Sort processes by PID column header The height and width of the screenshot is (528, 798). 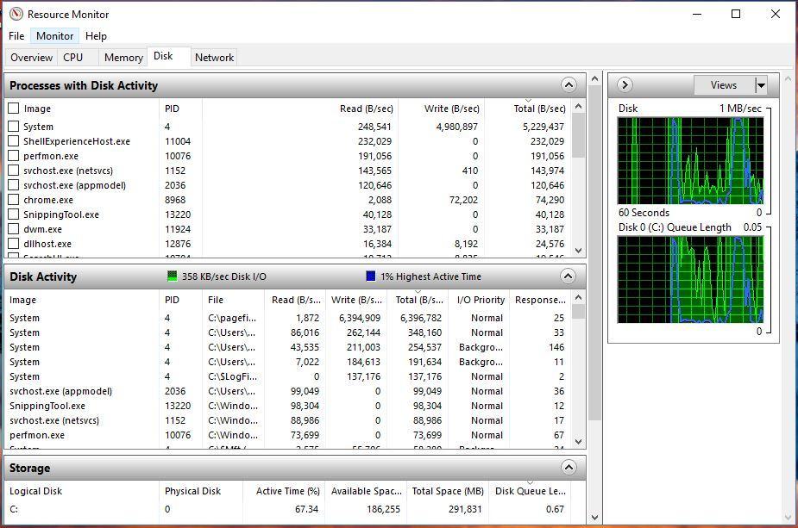pyautogui.click(x=172, y=109)
